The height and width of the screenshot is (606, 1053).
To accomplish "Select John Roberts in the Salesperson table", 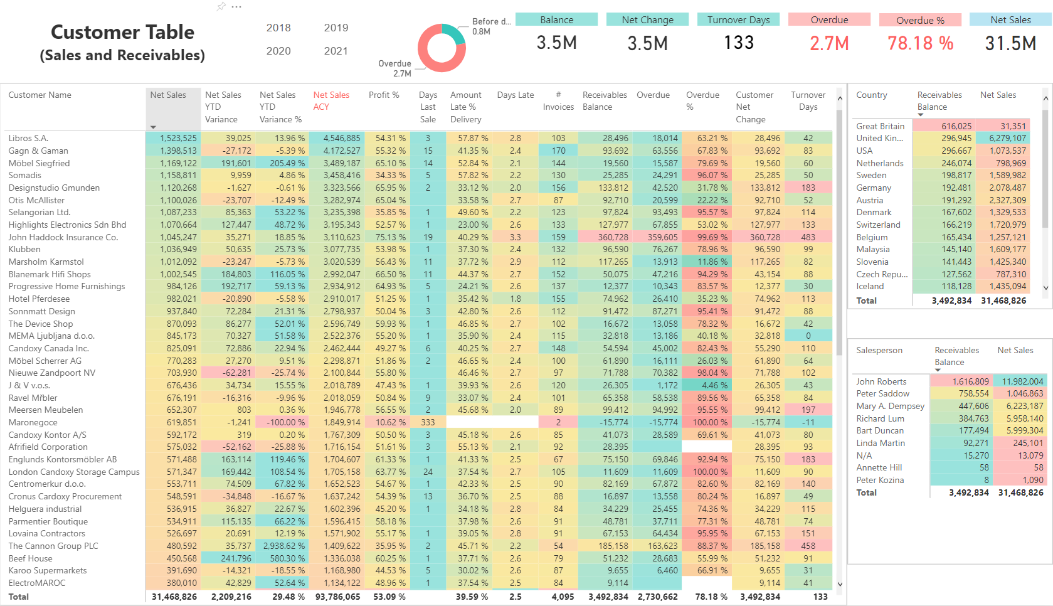I will click(x=881, y=381).
